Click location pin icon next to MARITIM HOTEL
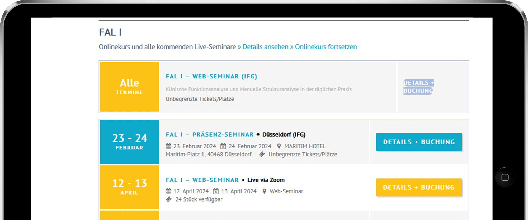The width and height of the screenshot is (528, 220). coord(279,146)
